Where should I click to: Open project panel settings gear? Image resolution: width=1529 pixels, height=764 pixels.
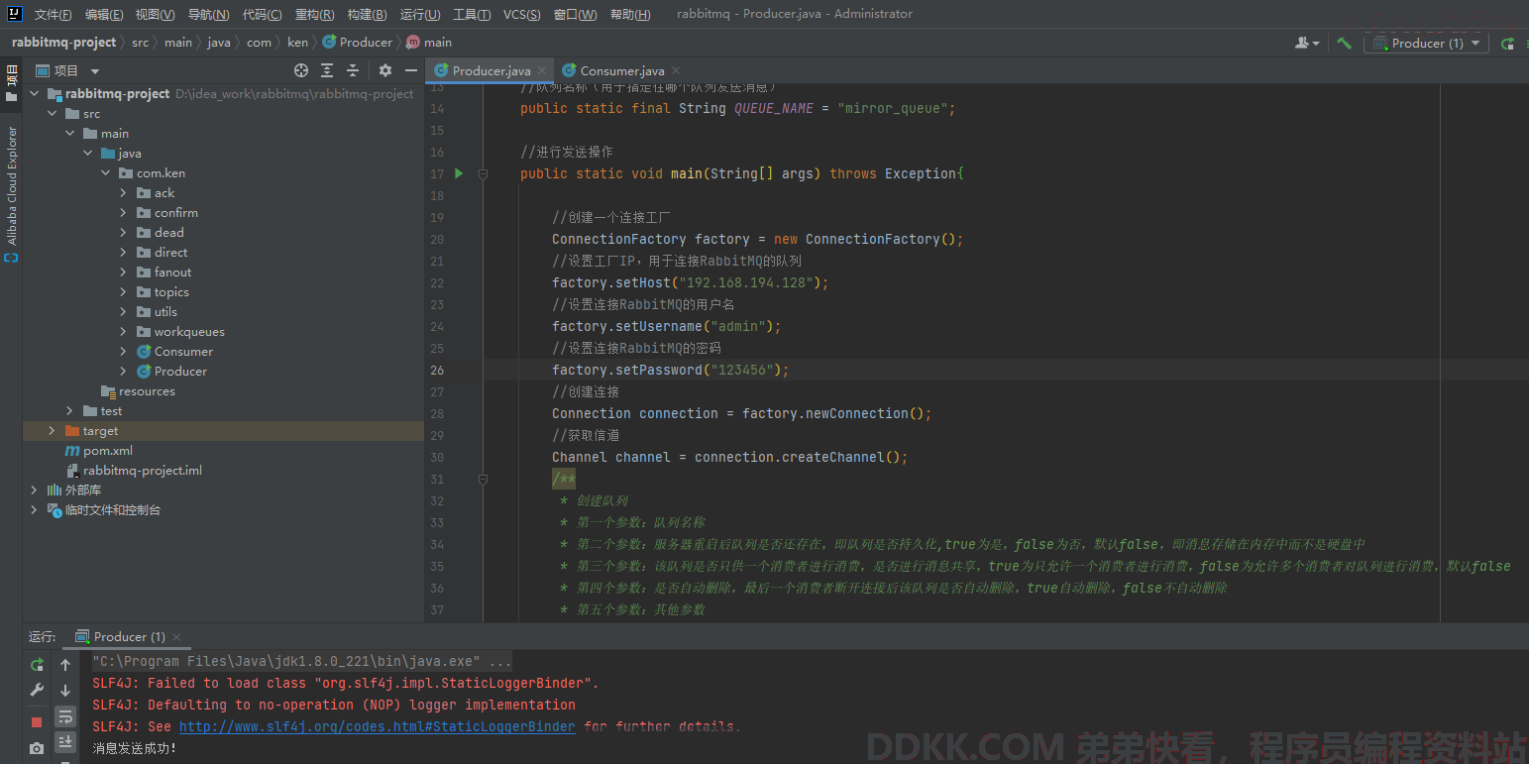click(385, 70)
